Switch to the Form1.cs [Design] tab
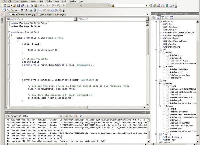The image size is (200, 145). point(27,14)
